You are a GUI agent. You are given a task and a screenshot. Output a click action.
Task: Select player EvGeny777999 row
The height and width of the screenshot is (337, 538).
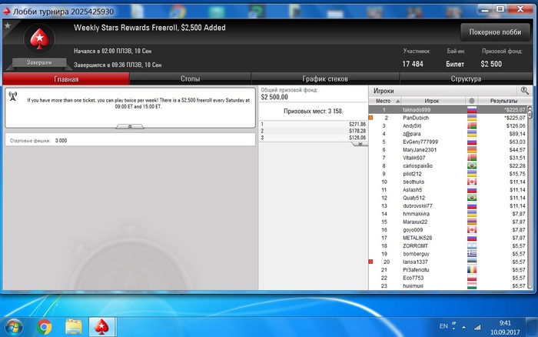(448, 142)
